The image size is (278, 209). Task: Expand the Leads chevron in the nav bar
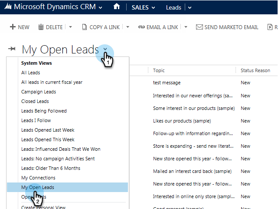point(190,8)
